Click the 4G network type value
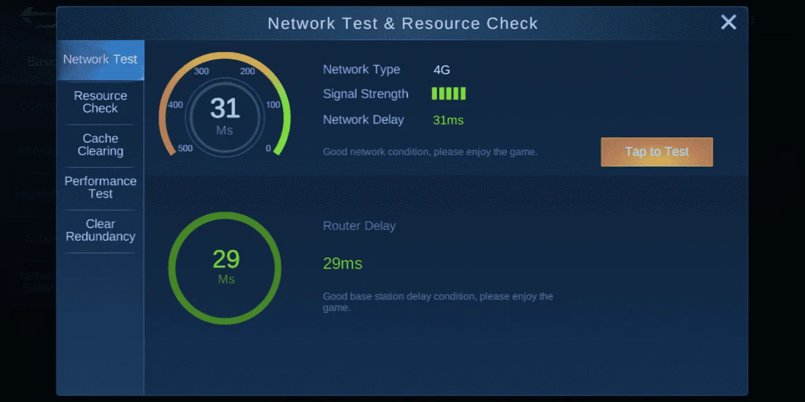Image resolution: width=805 pixels, height=402 pixels. pos(442,70)
